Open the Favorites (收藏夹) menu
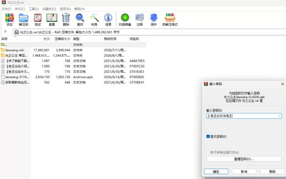 pos(49,9)
